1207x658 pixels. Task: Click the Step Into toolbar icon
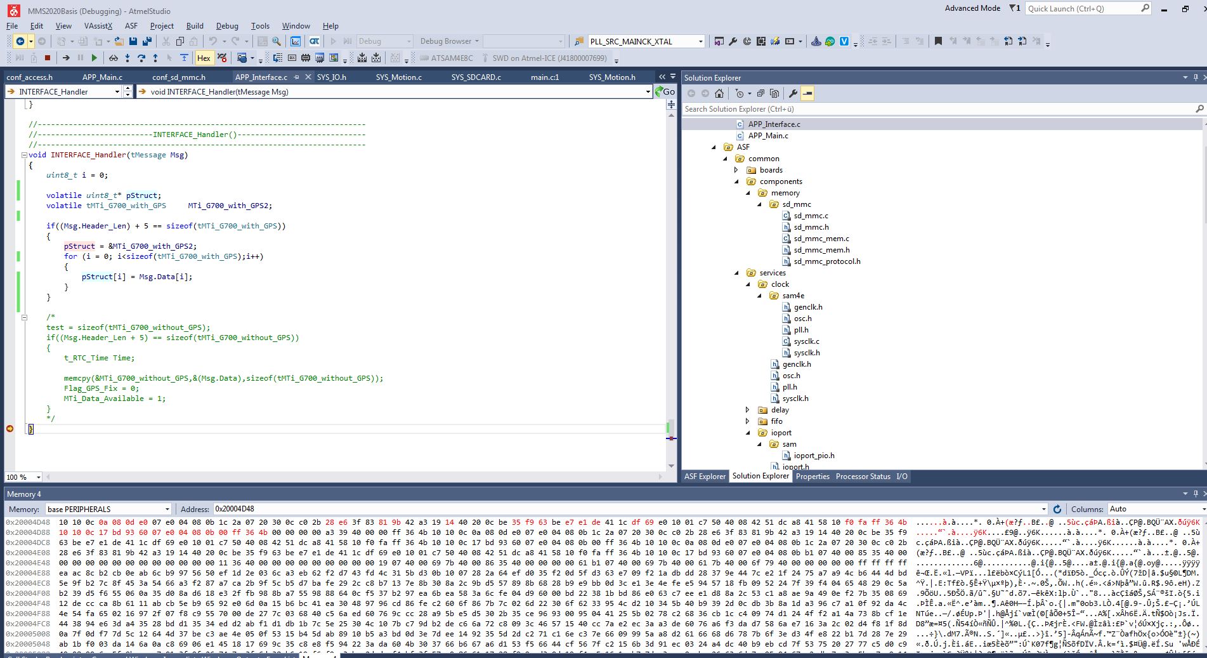click(x=127, y=58)
